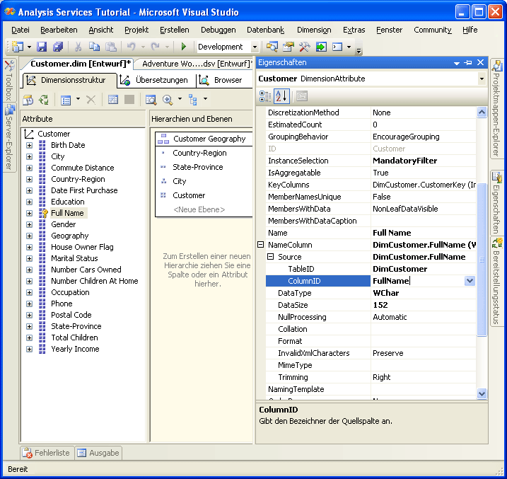Collapse the NameColumn property group

[x=260, y=245]
